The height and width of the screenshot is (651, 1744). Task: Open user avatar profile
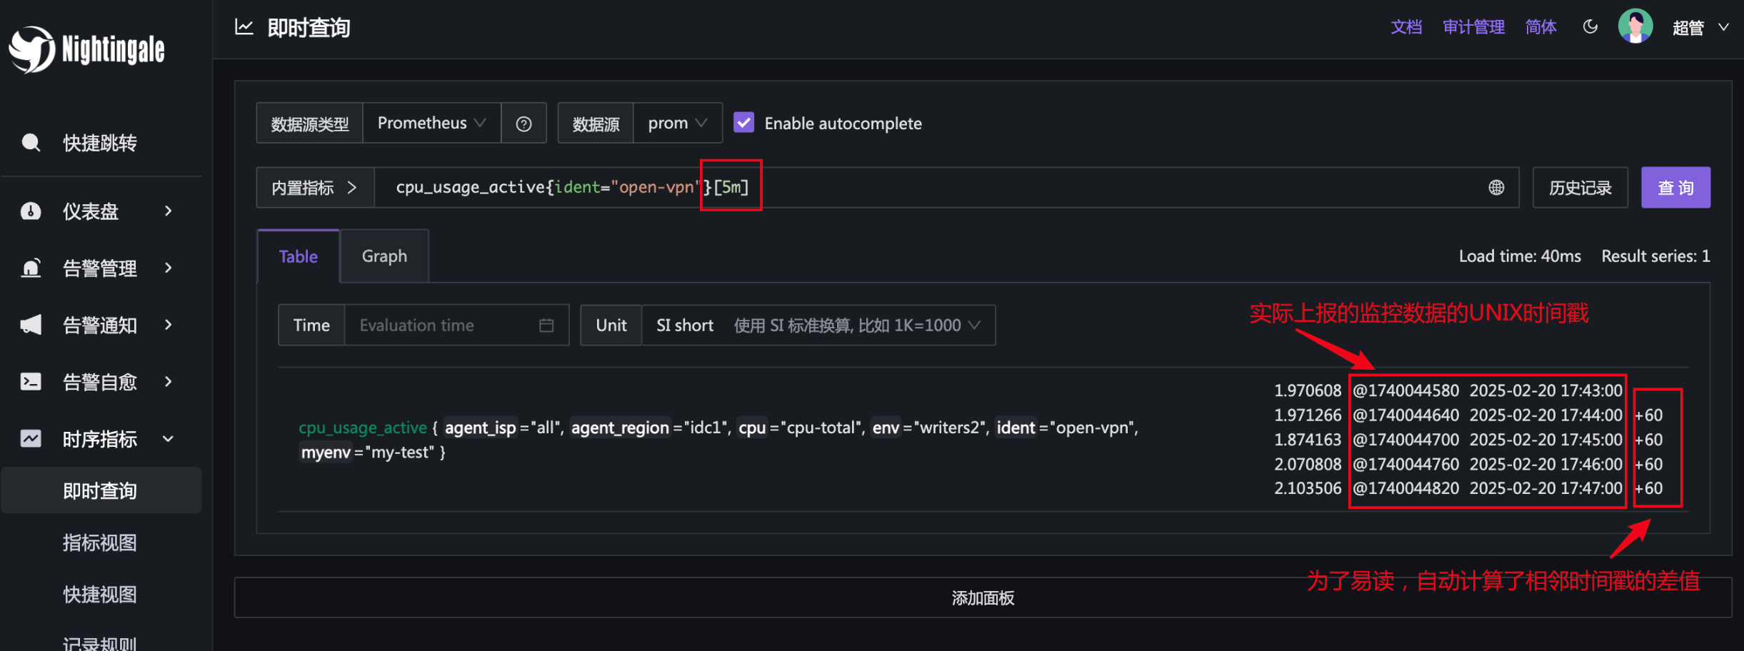pos(1635,27)
